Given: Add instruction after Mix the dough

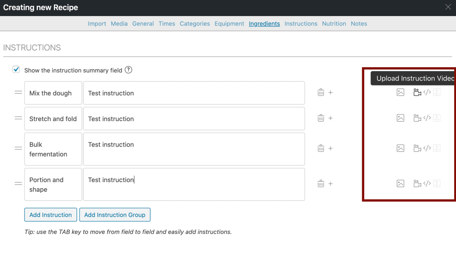Looking at the screenshot, I should point(331,93).
